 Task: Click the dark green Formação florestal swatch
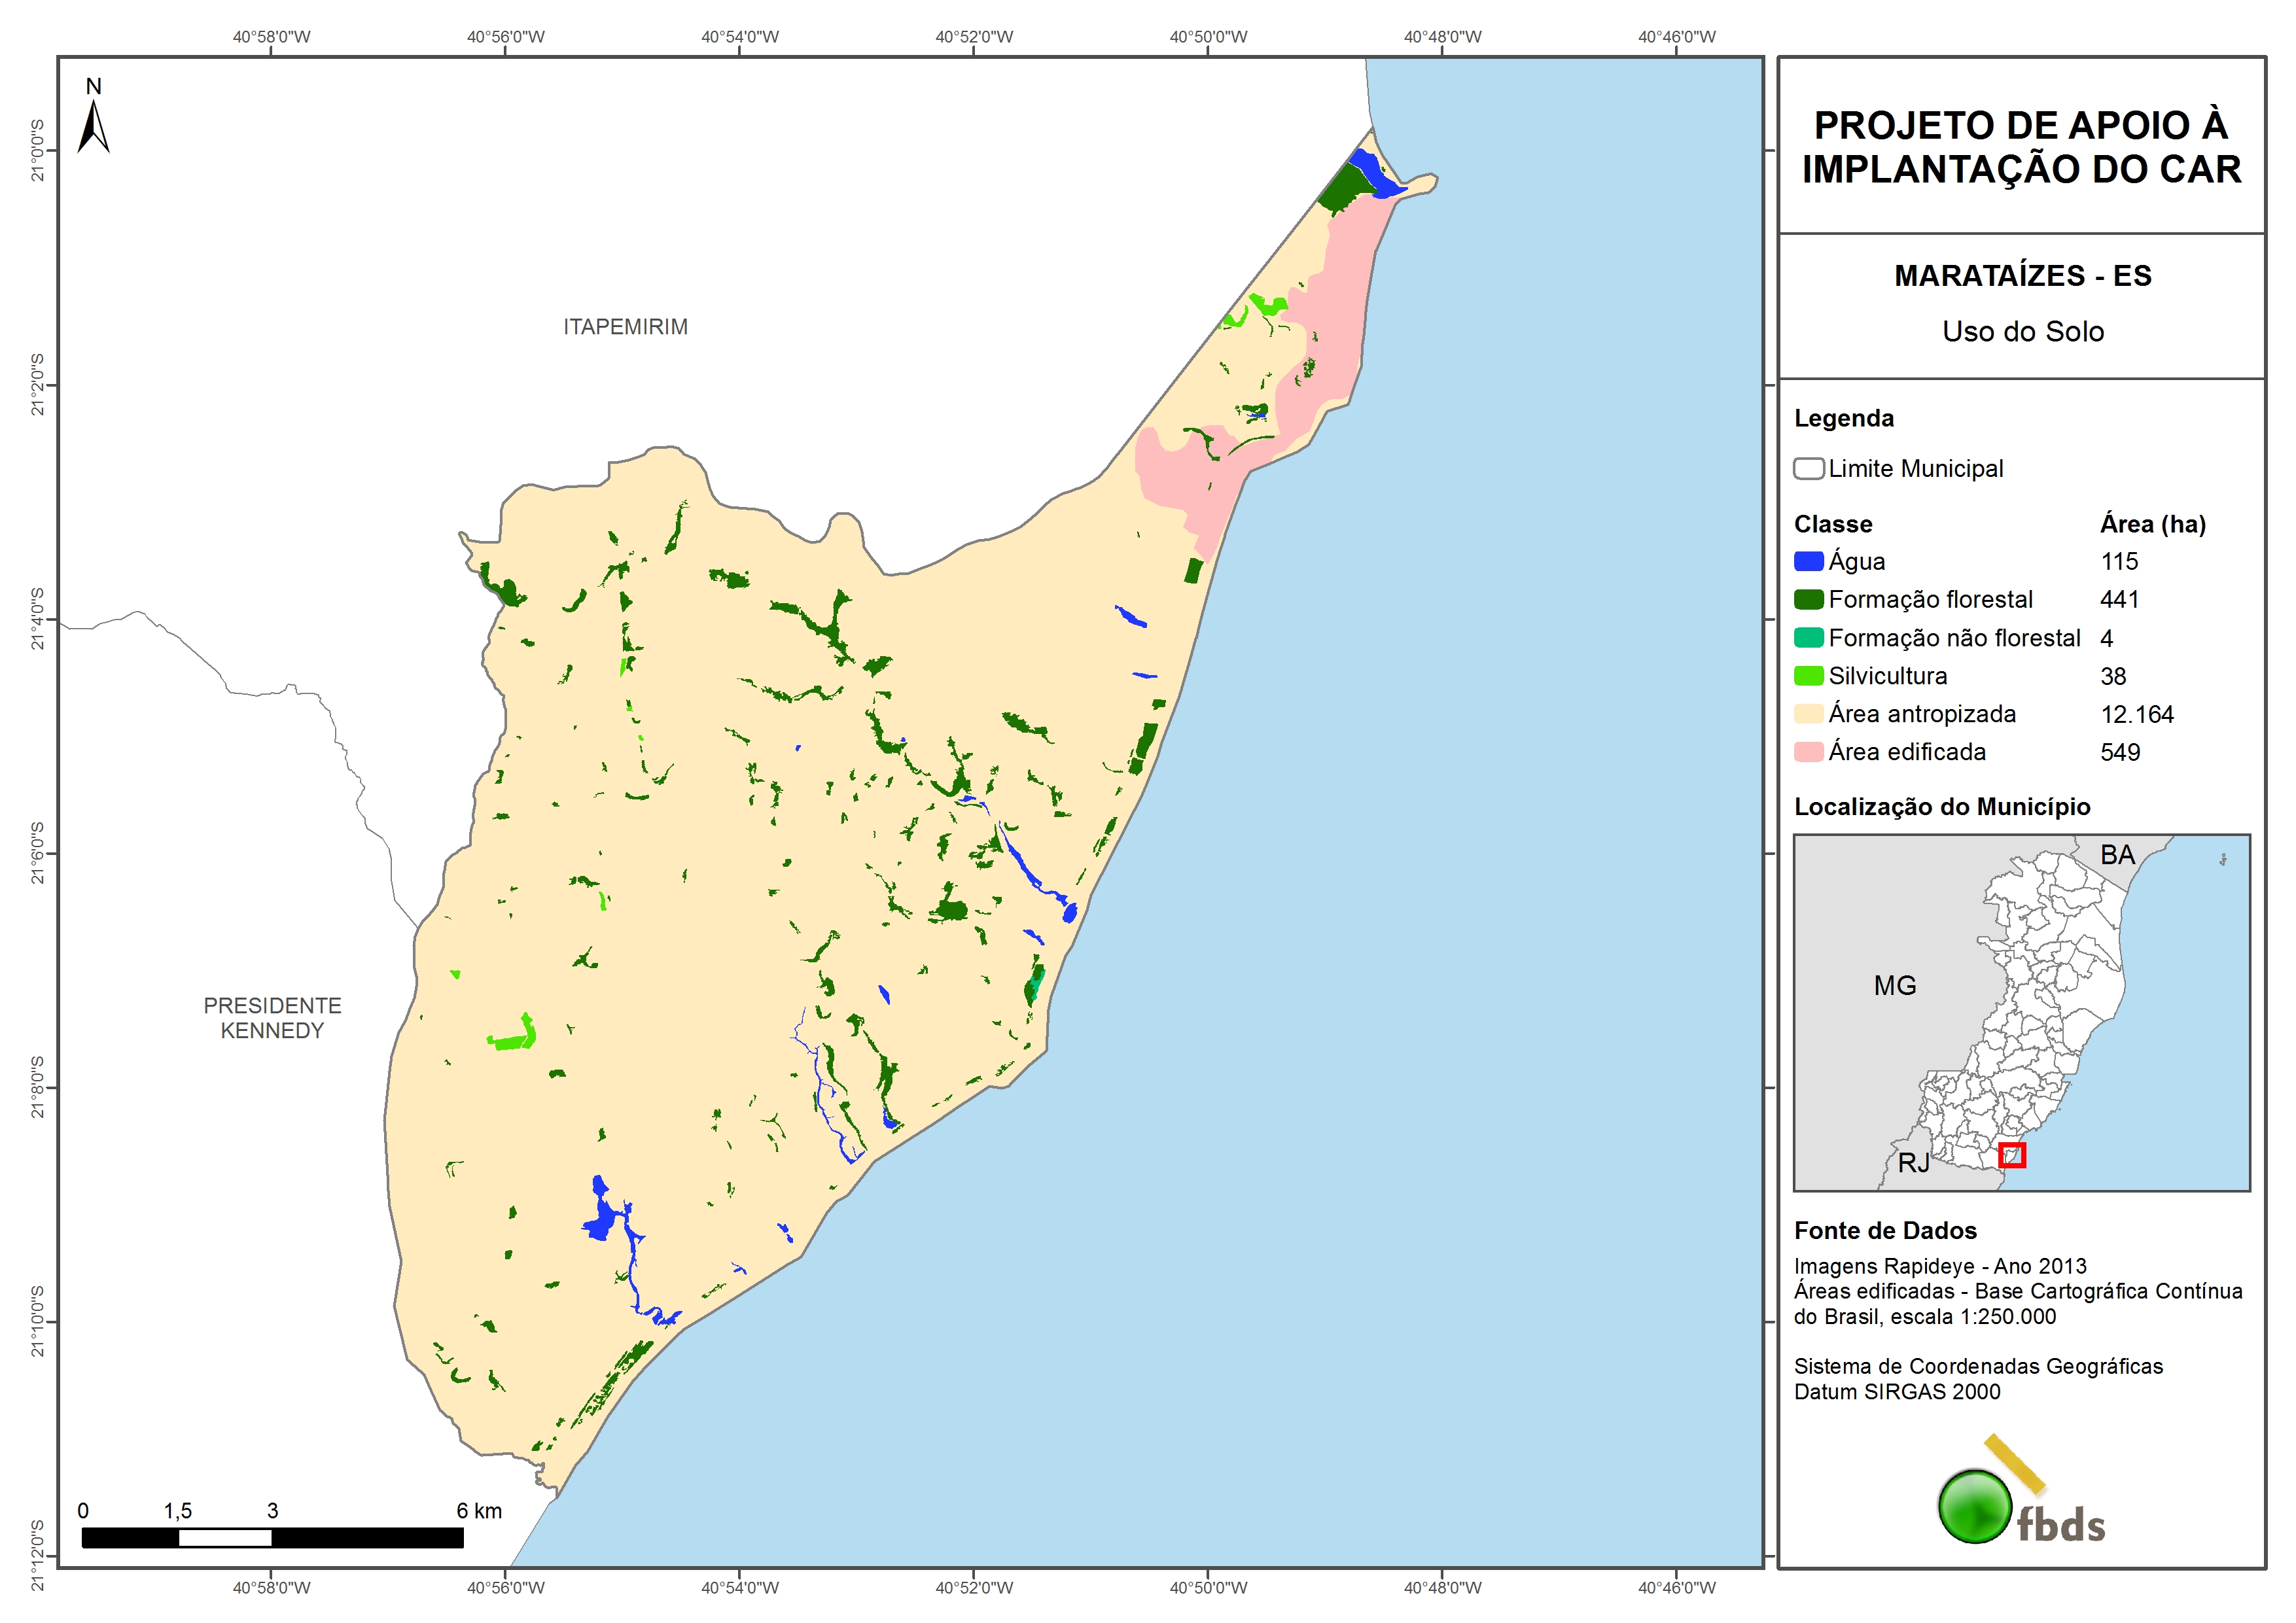1808,600
